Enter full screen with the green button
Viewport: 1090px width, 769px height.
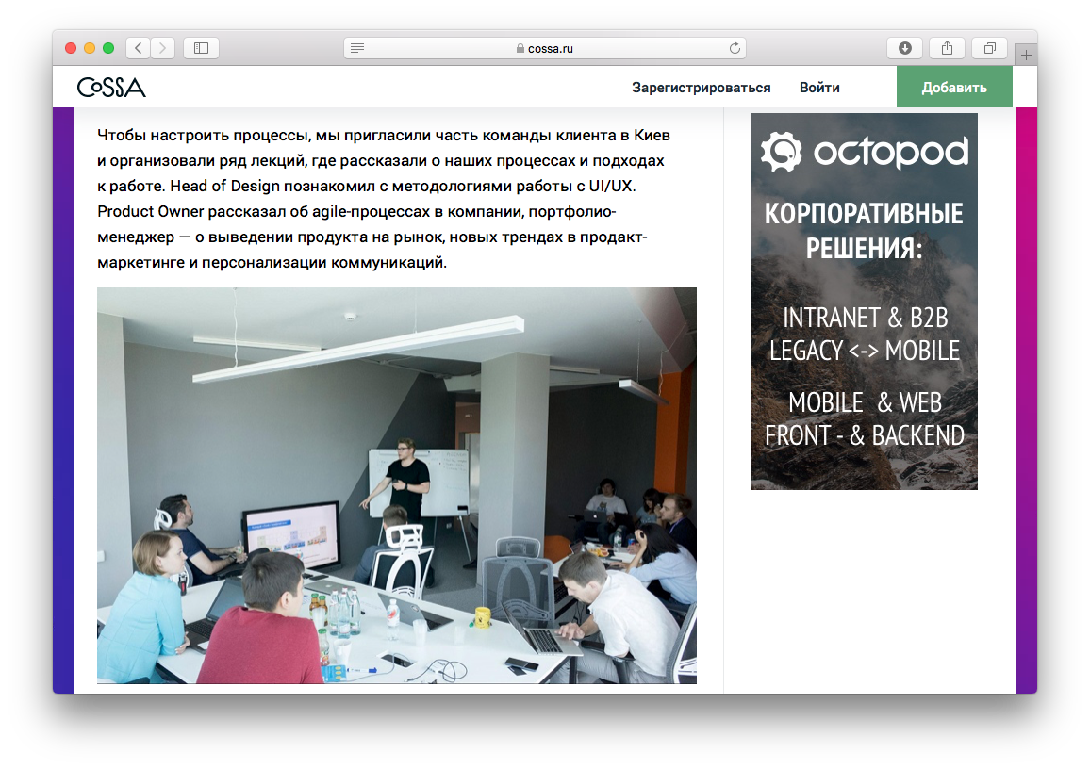point(108,48)
